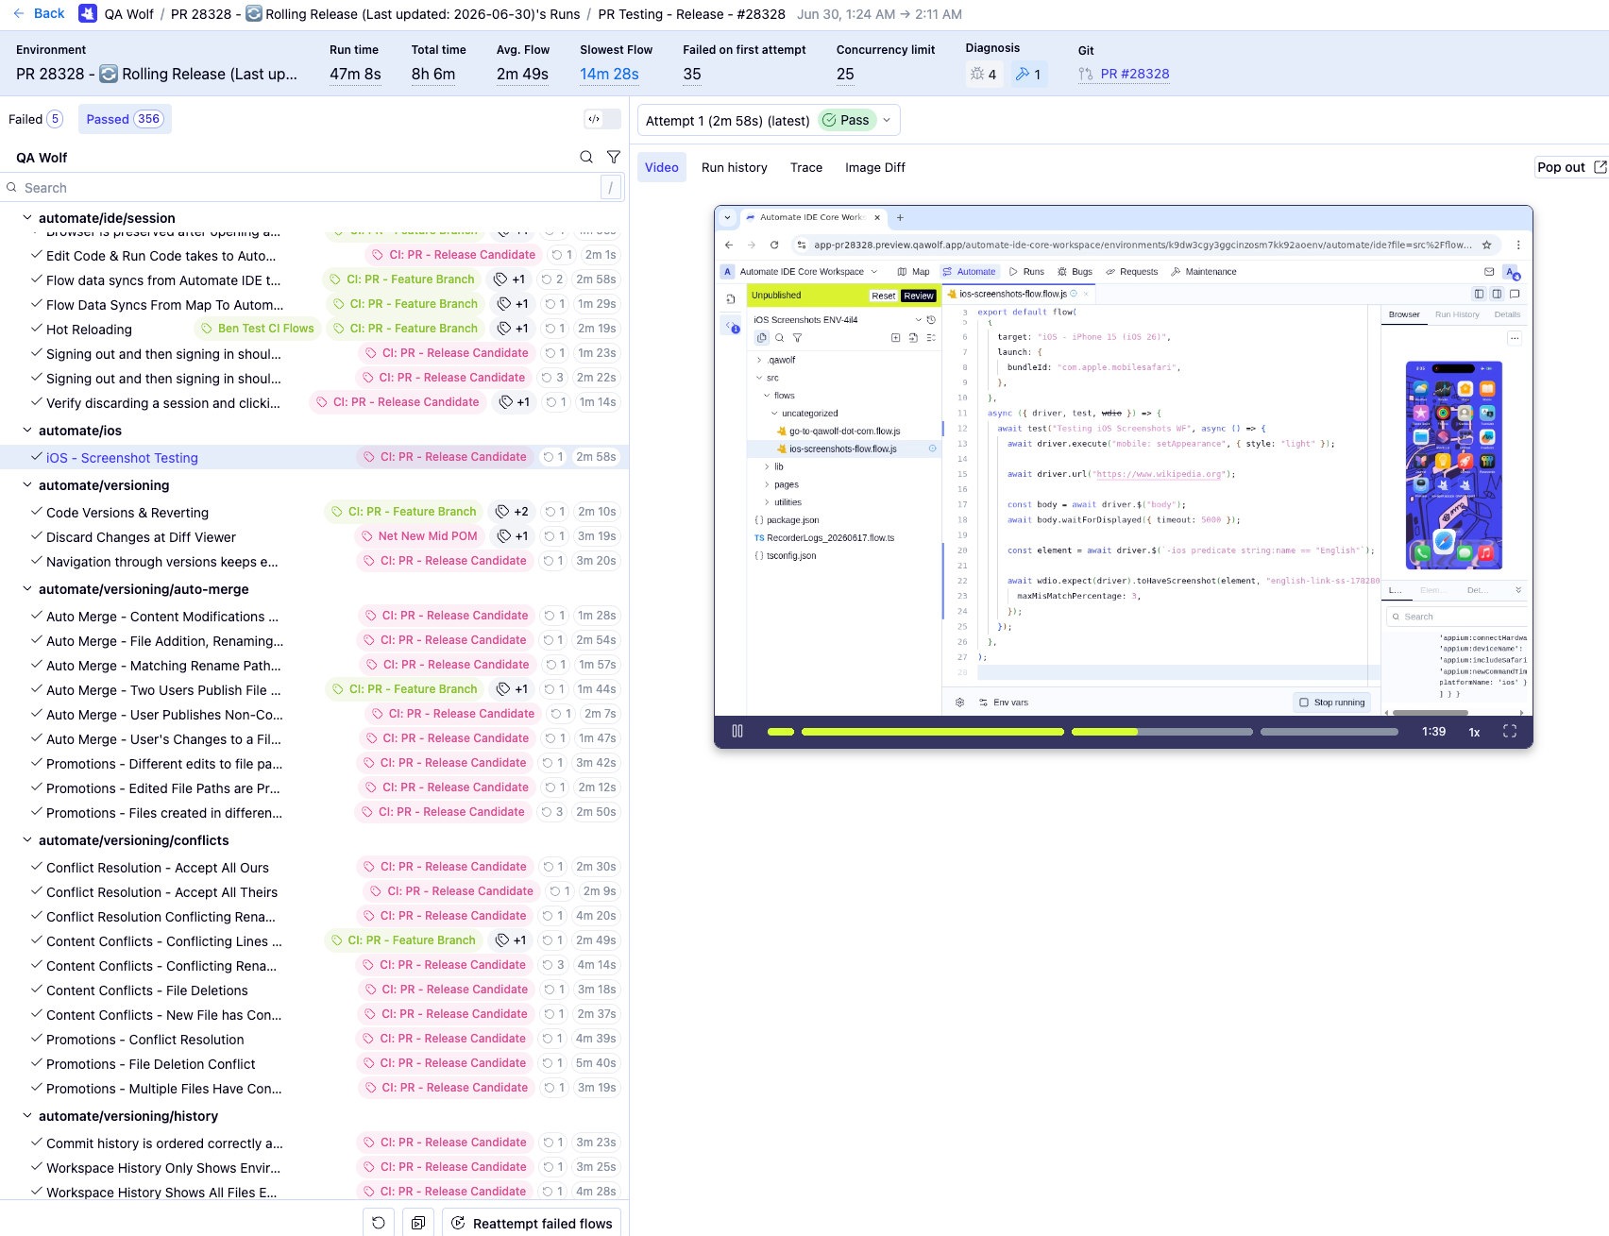Click the Ben Test CI Flows tag

click(x=258, y=329)
